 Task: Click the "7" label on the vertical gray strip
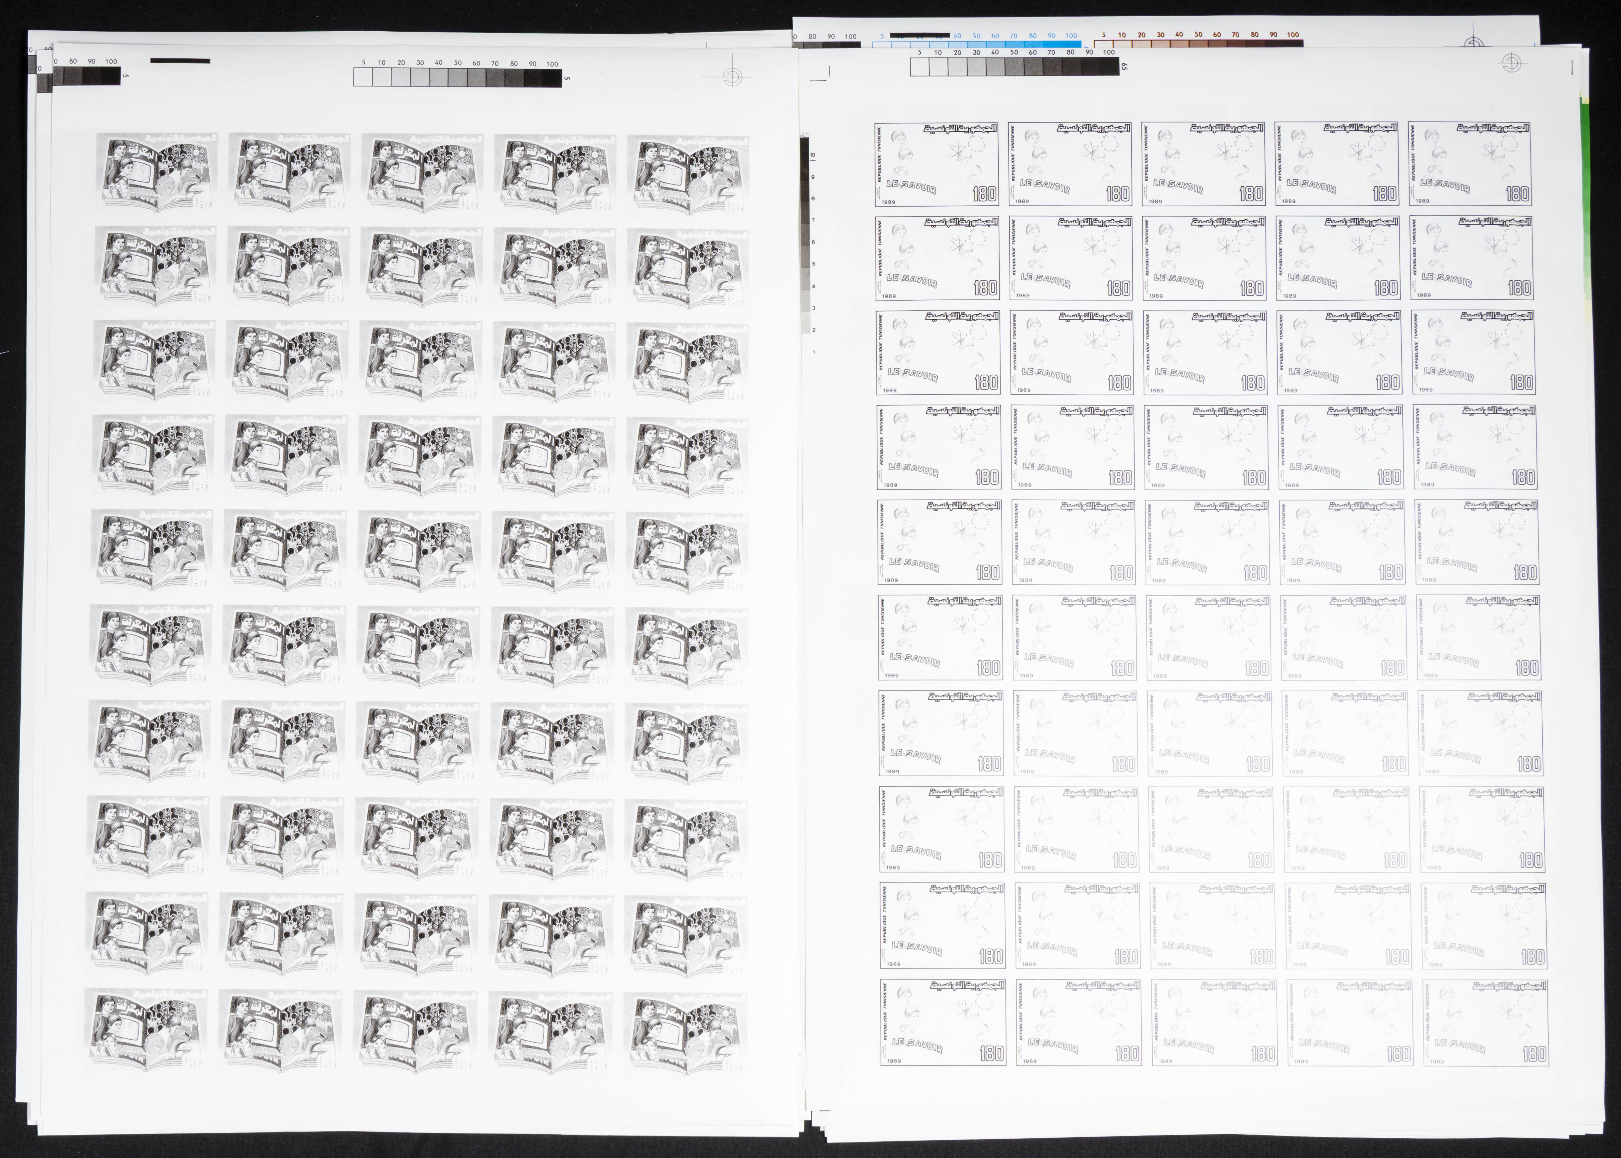tap(813, 220)
